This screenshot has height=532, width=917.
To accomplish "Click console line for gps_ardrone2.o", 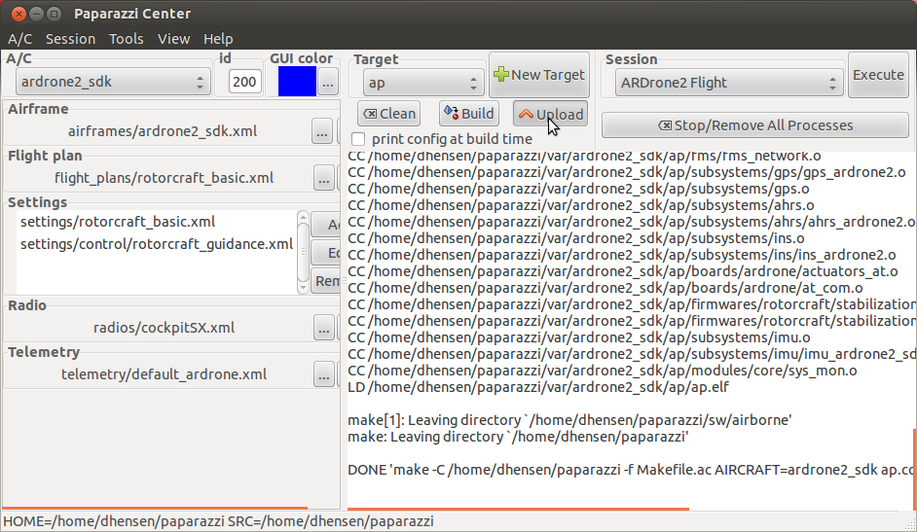I will click(x=626, y=172).
